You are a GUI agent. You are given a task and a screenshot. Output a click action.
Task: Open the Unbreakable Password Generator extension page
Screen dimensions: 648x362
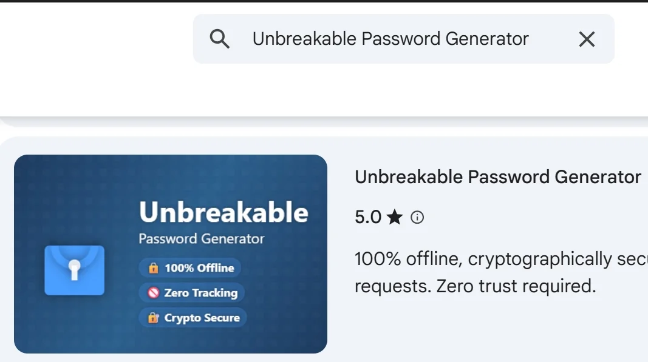pos(497,176)
